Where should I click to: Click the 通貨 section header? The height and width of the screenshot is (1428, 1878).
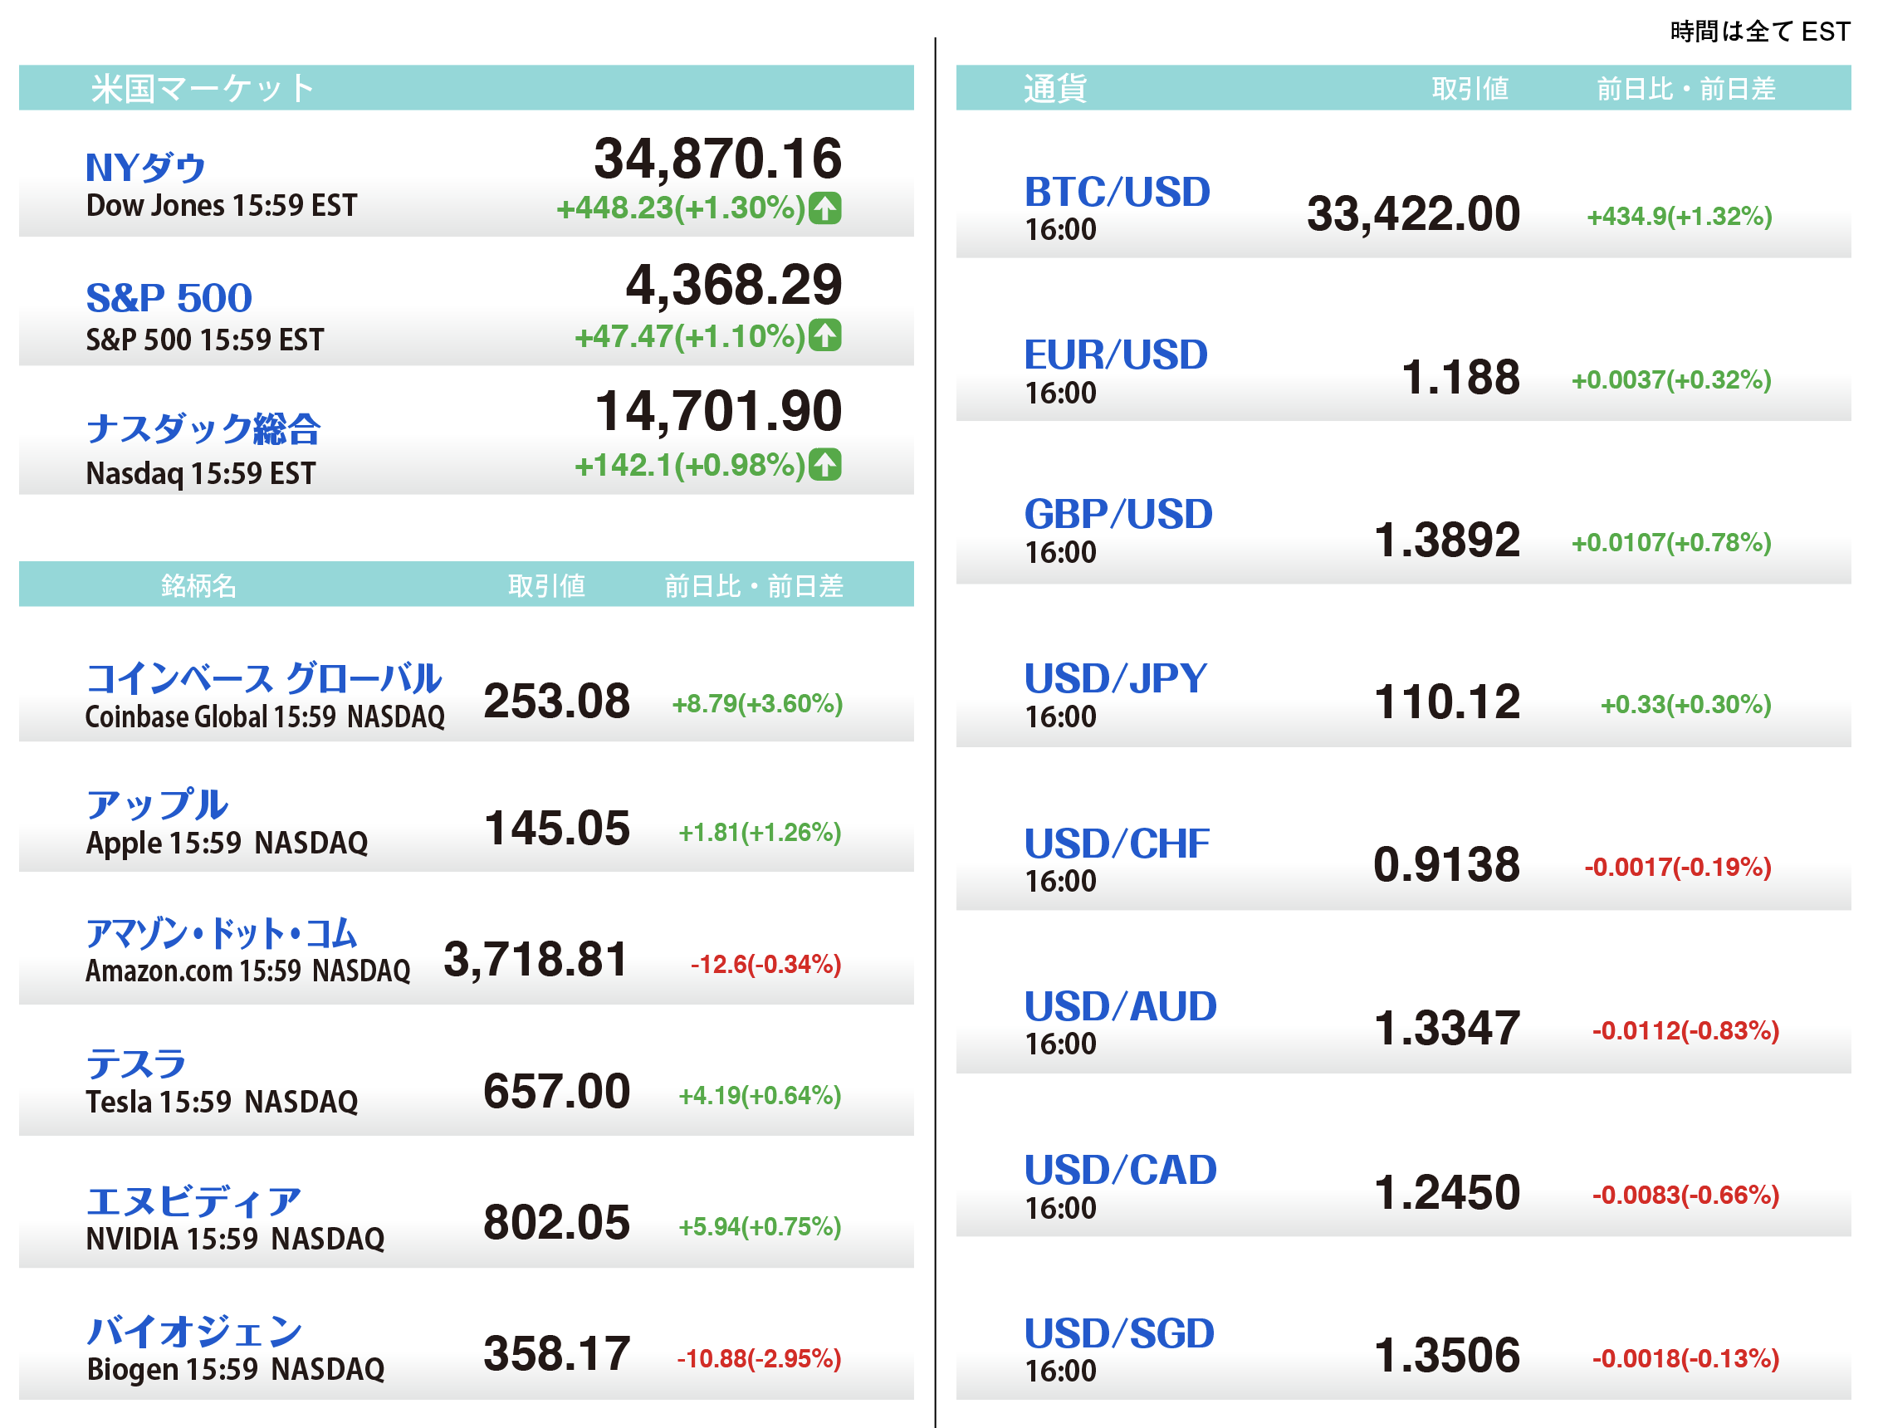(1054, 88)
